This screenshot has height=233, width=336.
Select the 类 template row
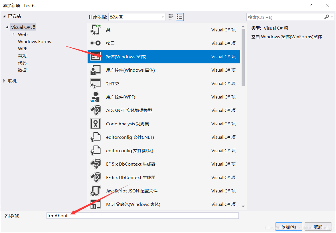point(164,30)
